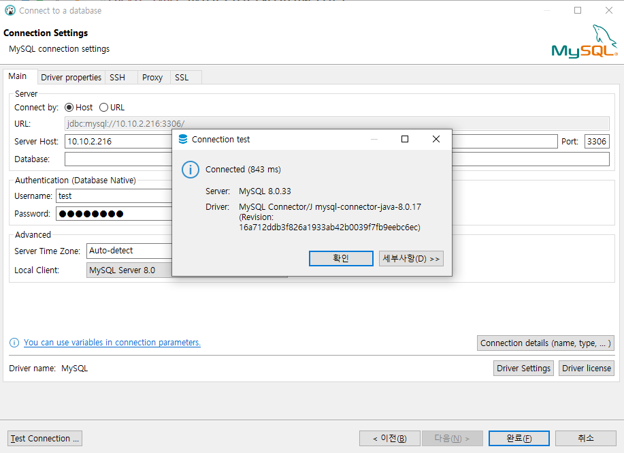Open the variables in connection parameters link
Viewport: 624px width, 453px height.
(112, 343)
